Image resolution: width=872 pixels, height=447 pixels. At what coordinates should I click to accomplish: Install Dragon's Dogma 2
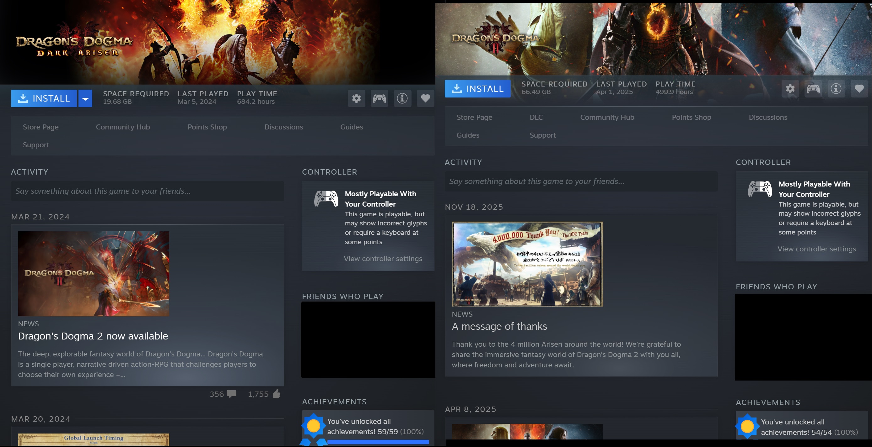pyautogui.click(x=477, y=89)
